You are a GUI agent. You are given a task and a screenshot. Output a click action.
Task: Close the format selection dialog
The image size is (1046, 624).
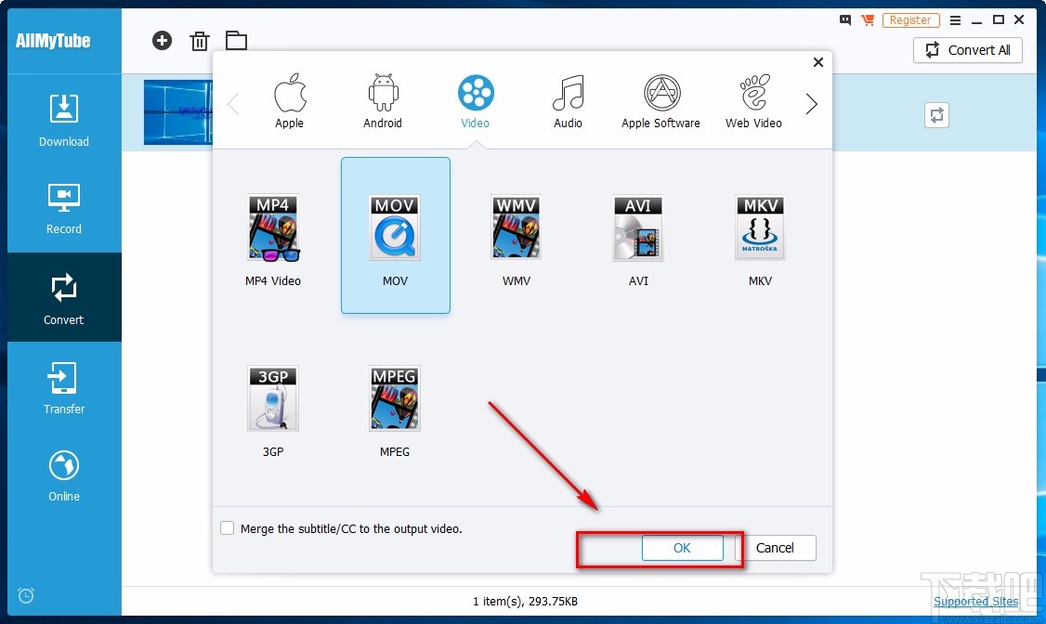[x=817, y=62]
